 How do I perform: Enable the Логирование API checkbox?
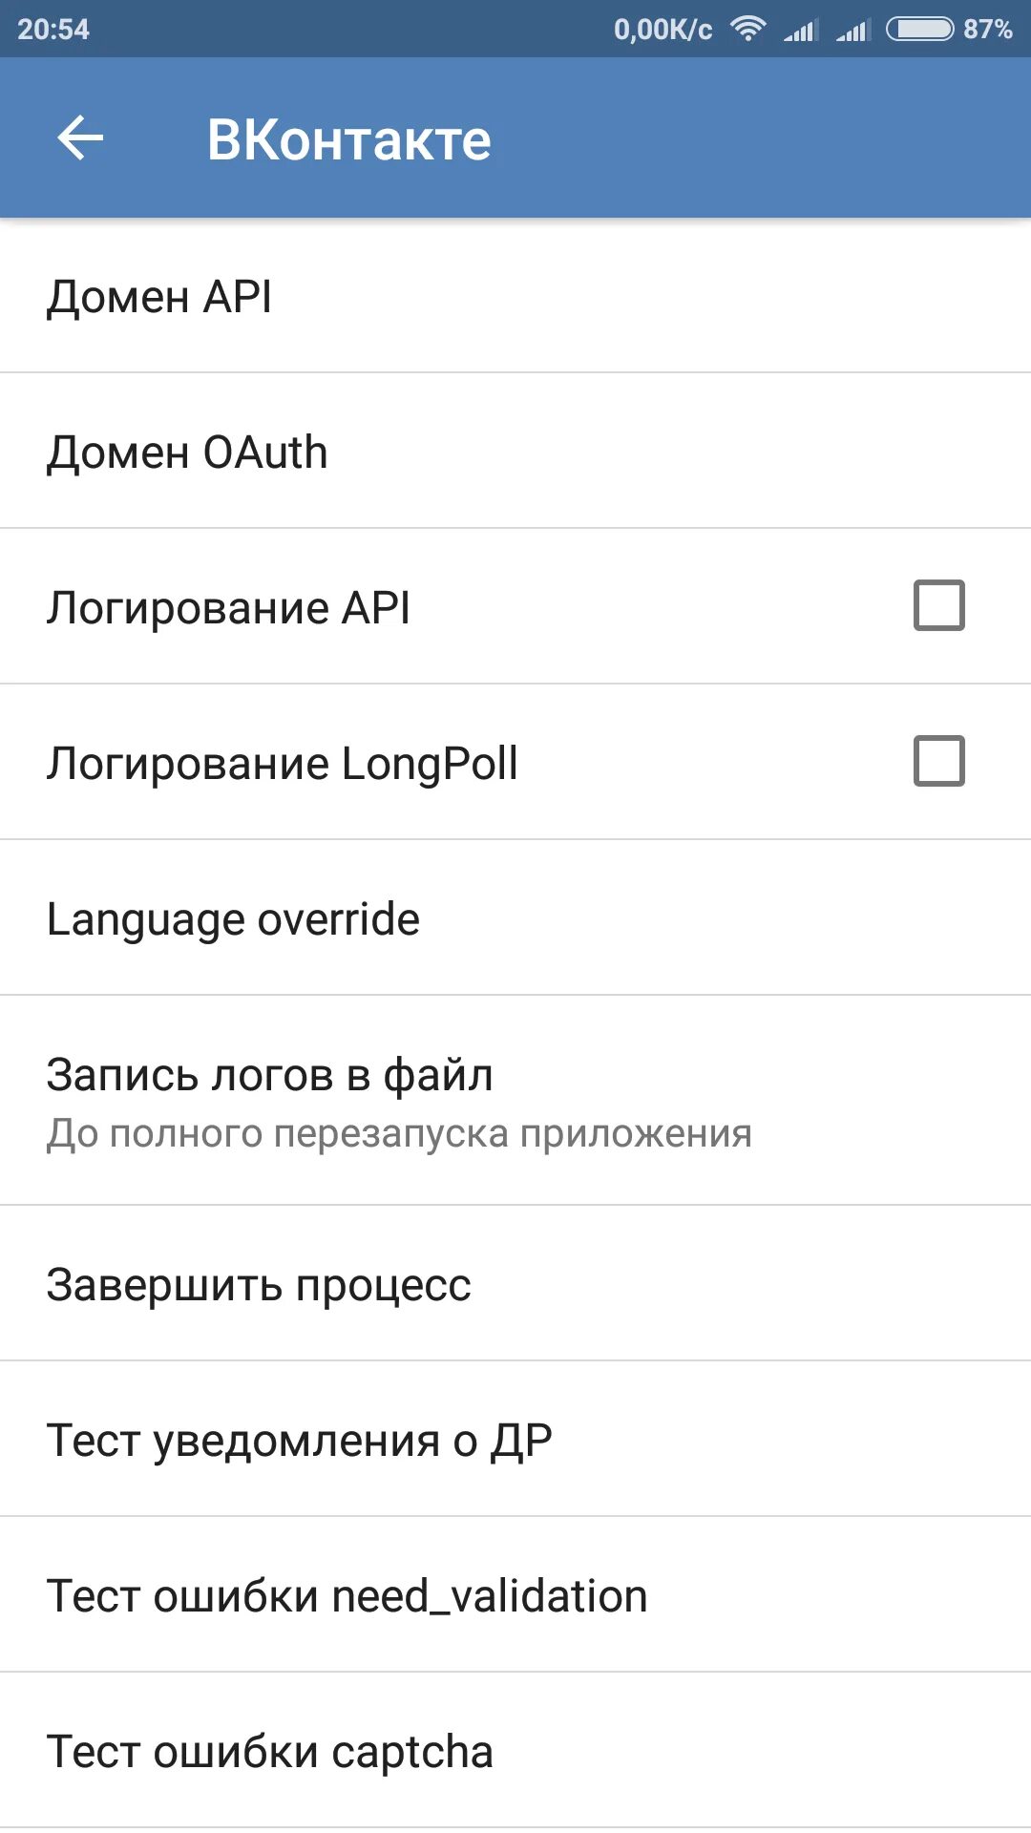tap(939, 605)
